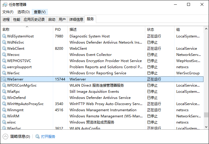Click PID 7980 cell
209x144 pixels.
click(x=59, y=36)
